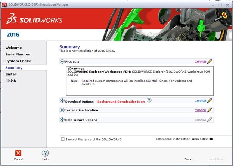Viewport: 233px width, 166px height.
Task: Click the Required system components note text
Action: [137, 82]
